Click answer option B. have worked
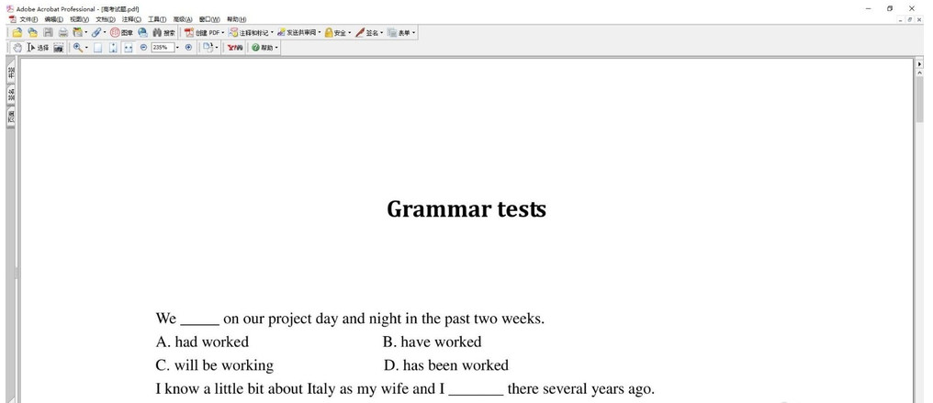Screen dimensions: 933x403 point(432,341)
